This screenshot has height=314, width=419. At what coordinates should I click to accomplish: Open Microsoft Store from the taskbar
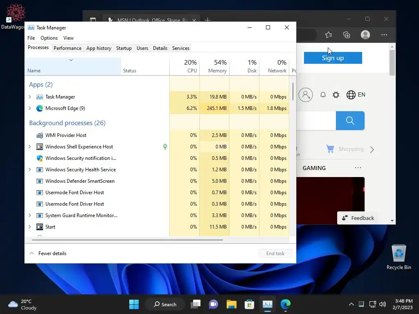coord(249,304)
